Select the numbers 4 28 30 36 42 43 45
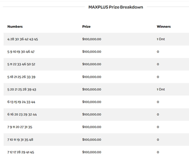 [23, 39]
